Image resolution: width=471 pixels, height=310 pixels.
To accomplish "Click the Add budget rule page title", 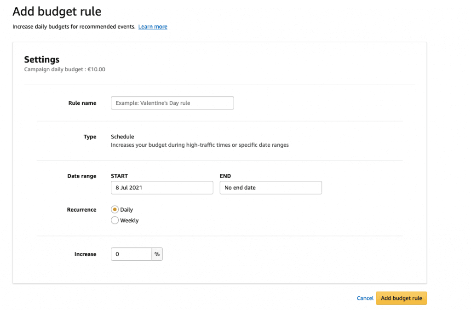I will coord(57,11).
